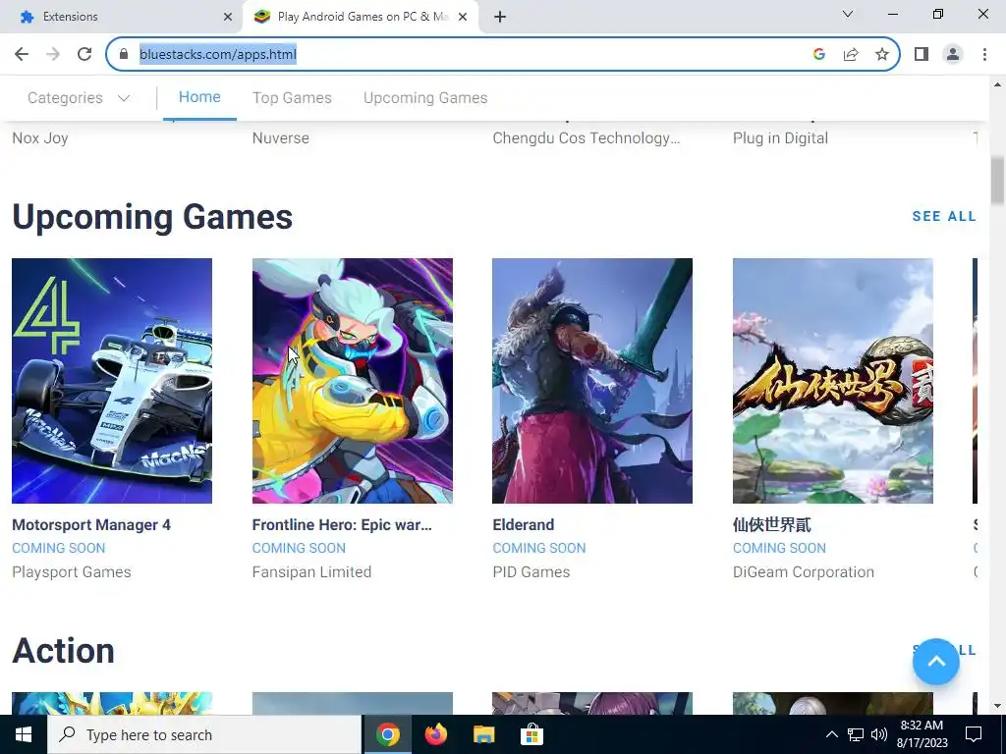Viewport: 1006px width, 754px height.
Task: Click the Motorsport Manager 4 title
Action: pos(91,525)
